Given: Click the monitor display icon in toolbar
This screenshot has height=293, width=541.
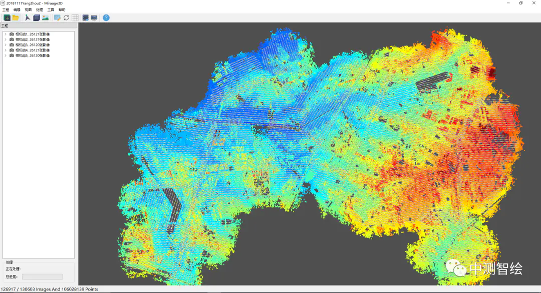Looking at the screenshot, I should (94, 17).
